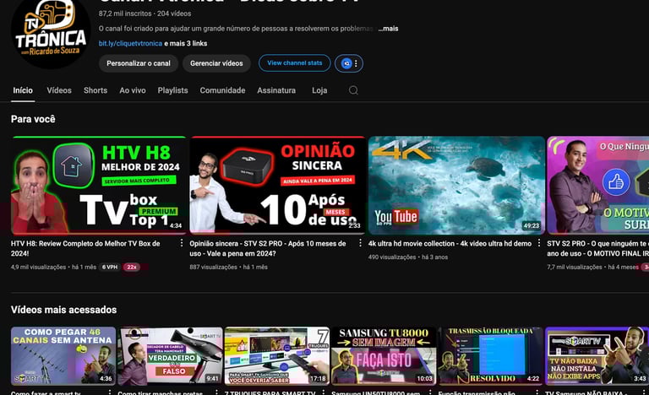Open 'TV não baixa não instala' thumbnail
The image size is (649, 395).
tap(597, 356)
